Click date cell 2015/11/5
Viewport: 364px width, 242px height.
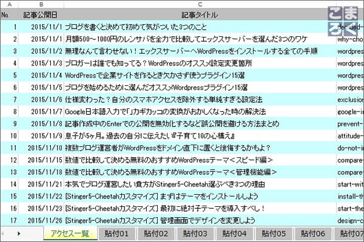41,87
